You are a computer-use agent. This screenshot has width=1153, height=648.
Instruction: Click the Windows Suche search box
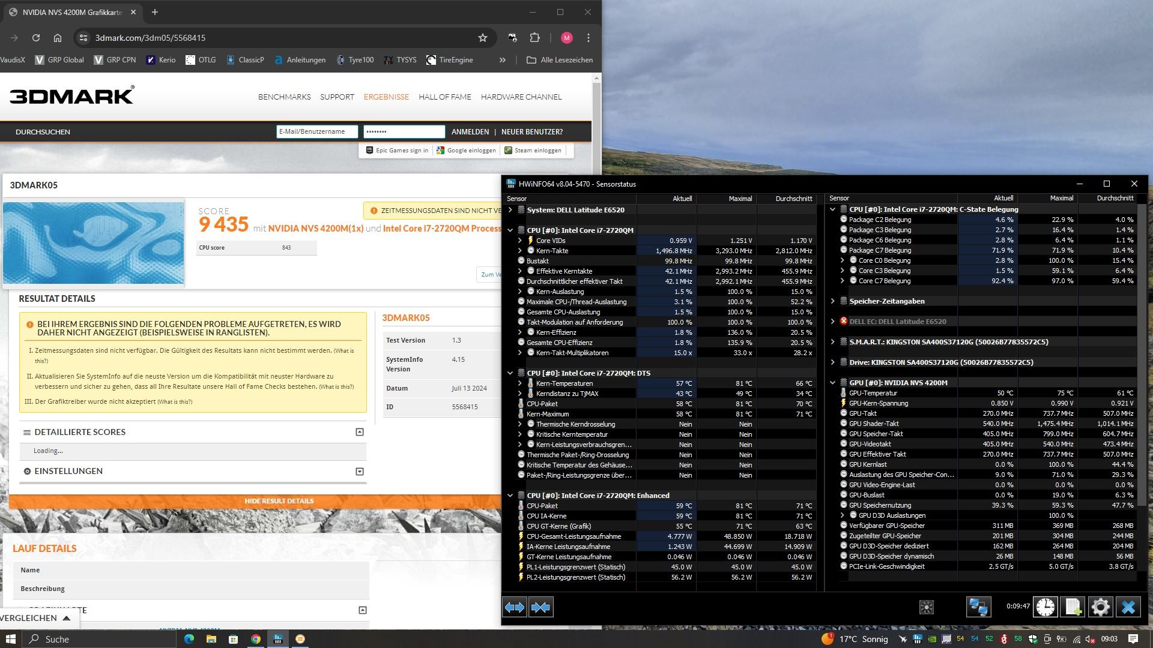click(x=99, y=639)
